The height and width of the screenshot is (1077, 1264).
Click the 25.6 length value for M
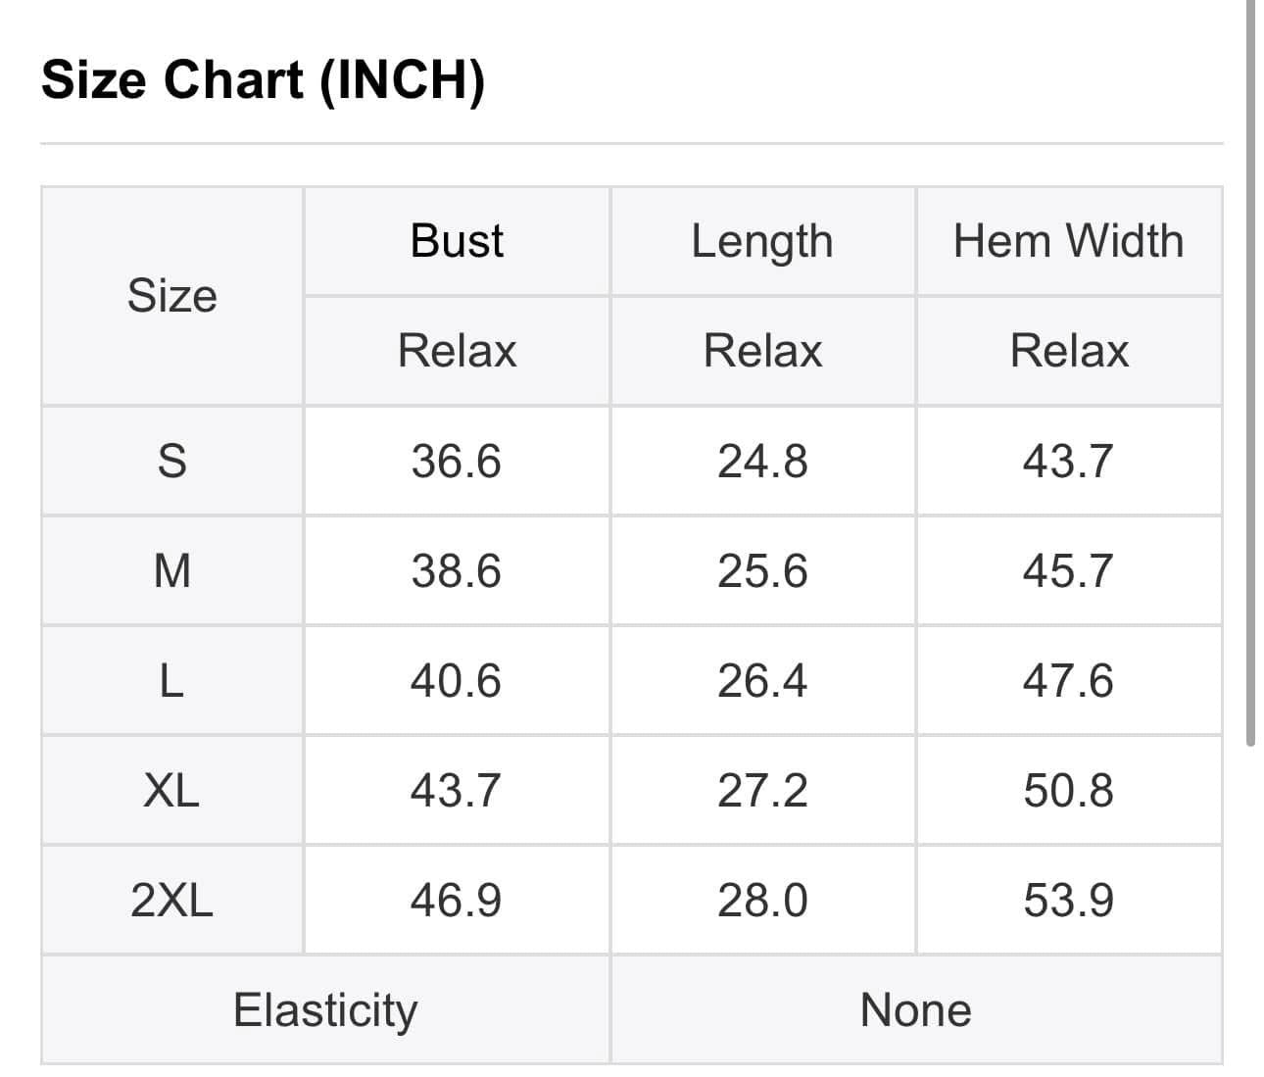(x=762, y=570)
